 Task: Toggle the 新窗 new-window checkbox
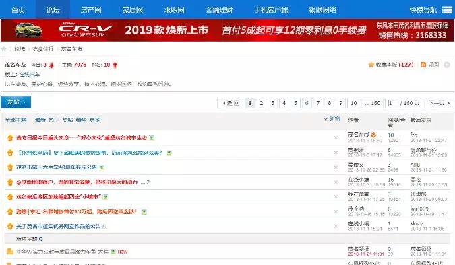coord(332,119)
